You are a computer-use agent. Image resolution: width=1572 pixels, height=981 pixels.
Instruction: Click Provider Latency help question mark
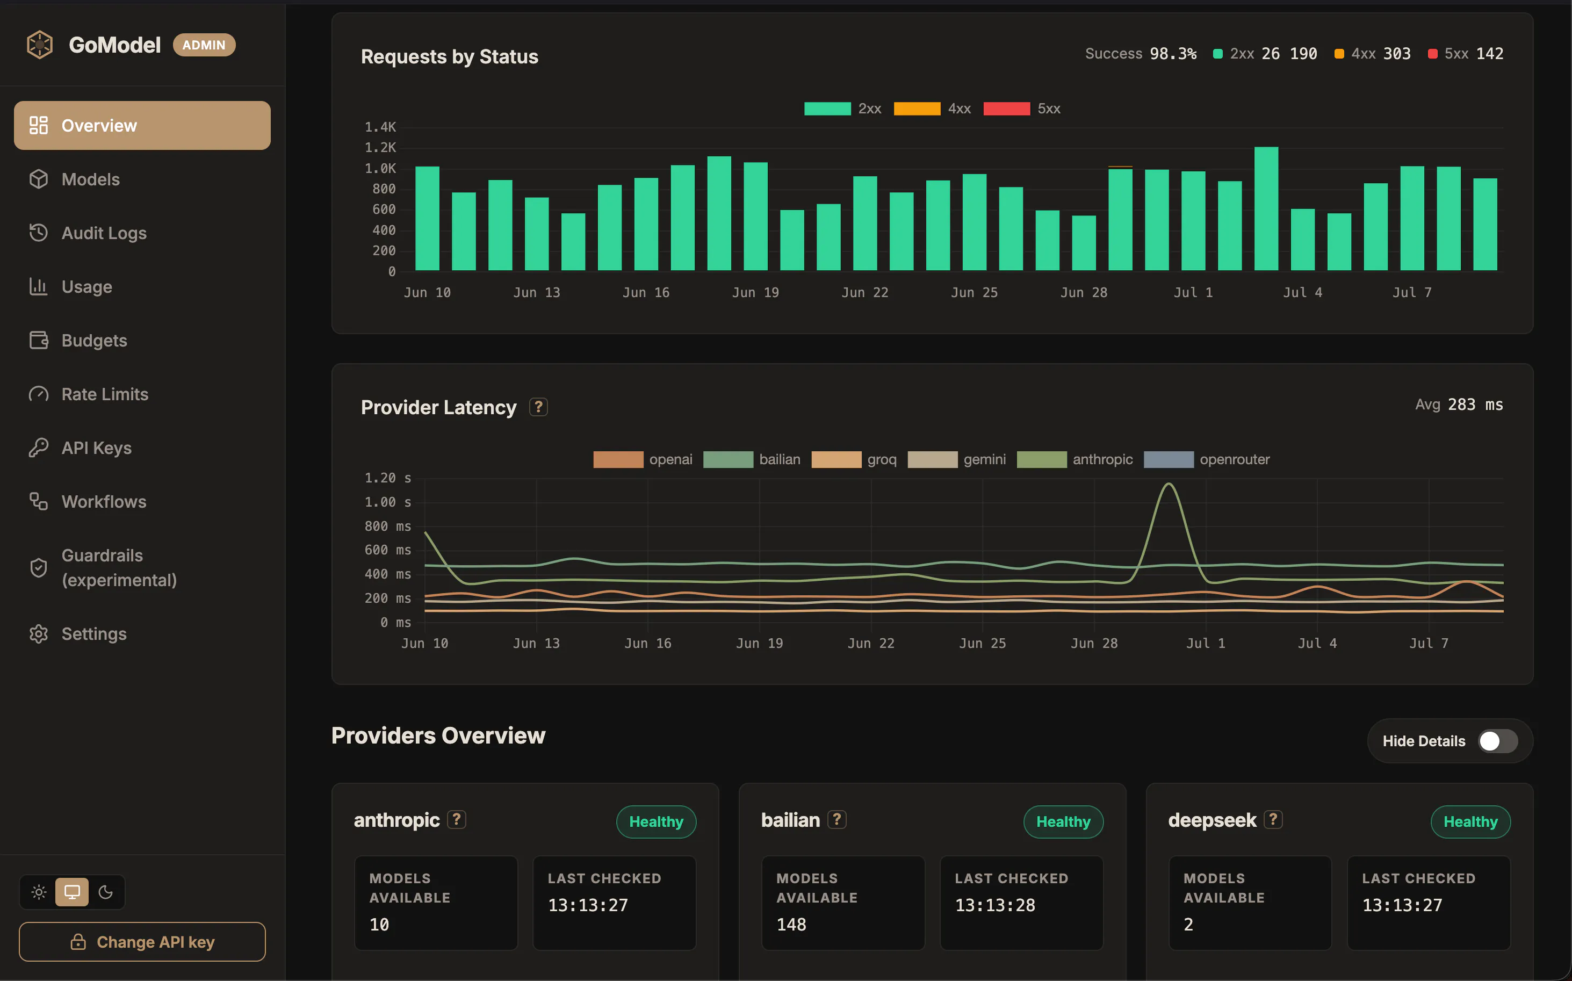538,407
